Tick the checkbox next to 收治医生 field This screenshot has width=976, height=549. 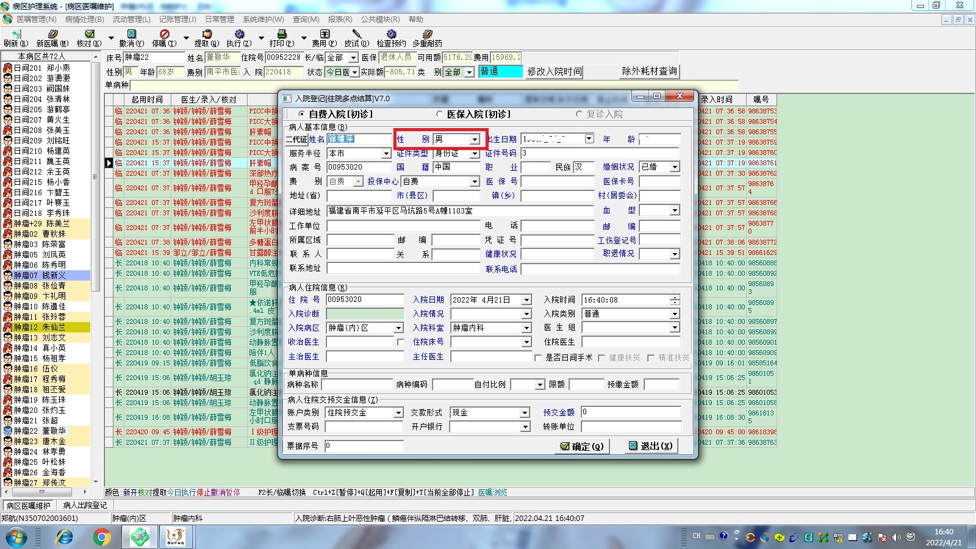(400, 342)
